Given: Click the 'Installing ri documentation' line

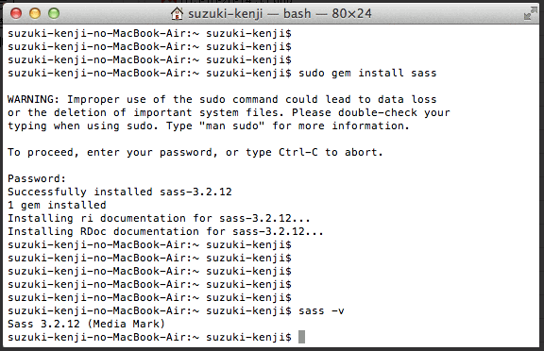Looking at the screenshot, I should point(159,218).
